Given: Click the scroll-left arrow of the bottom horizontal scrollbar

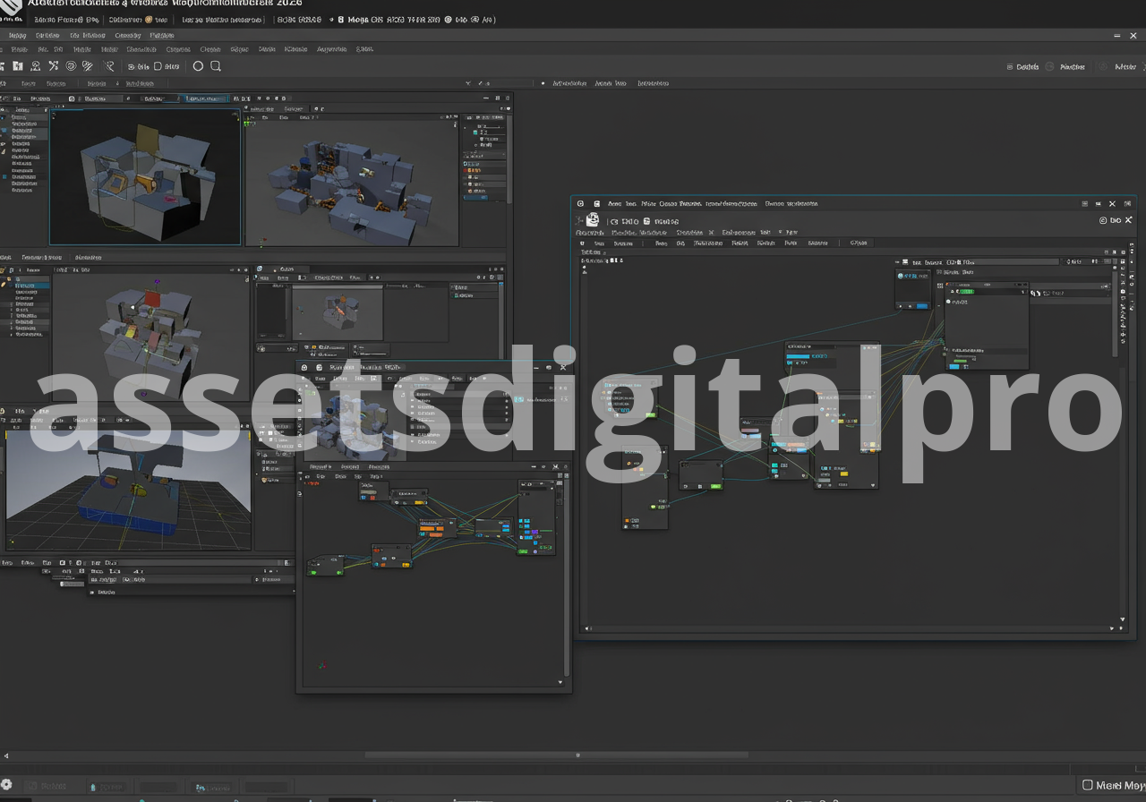Looking at the screenshot, I should pos(7,755).
